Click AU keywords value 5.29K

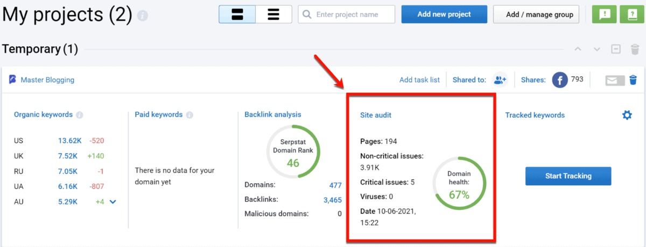(68, 202)
